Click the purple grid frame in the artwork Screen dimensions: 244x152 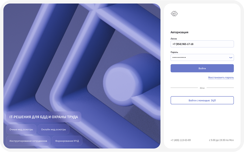[x=64, y=48]
